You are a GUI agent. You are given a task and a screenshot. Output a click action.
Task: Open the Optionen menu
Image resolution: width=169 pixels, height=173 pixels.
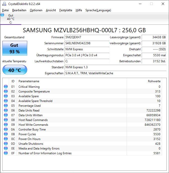36,10
